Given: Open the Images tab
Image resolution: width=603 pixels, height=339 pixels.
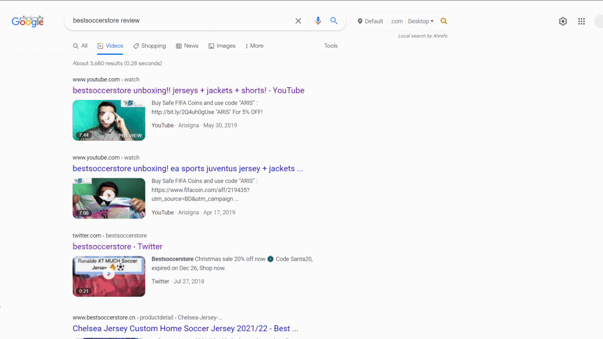Looking at the screenshot, I should pyautogui.click(x=222, y=46).
